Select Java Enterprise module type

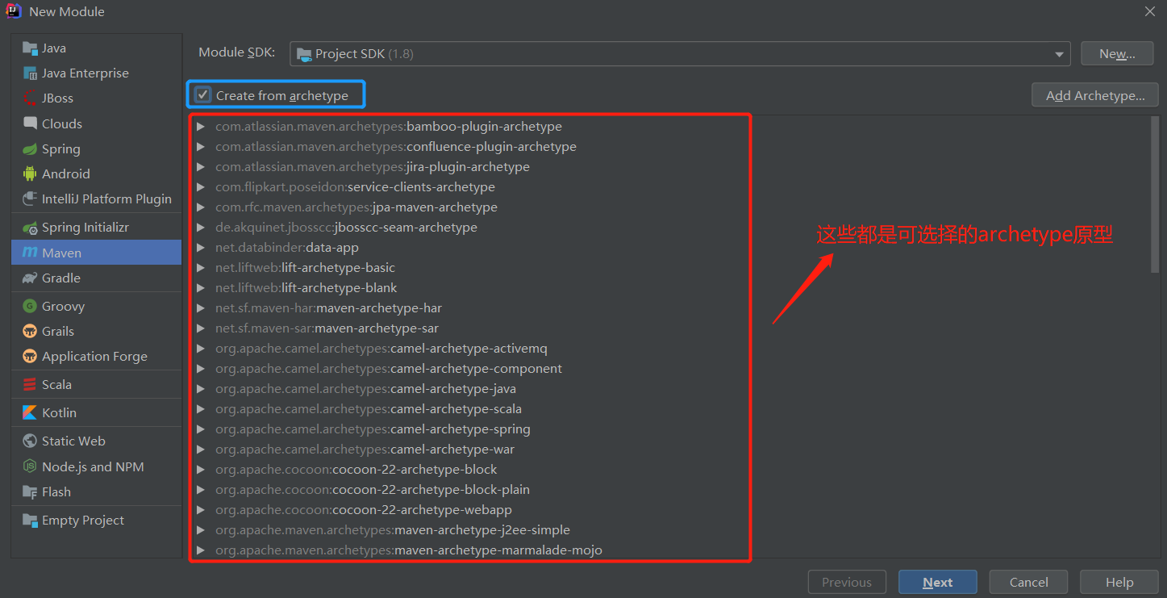pos(96,73)
